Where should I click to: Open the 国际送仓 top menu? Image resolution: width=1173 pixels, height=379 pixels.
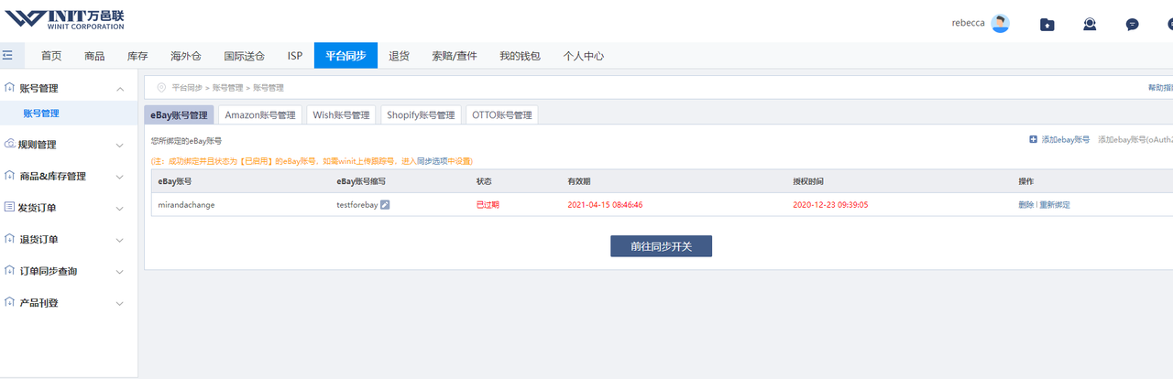click(245, 56)
